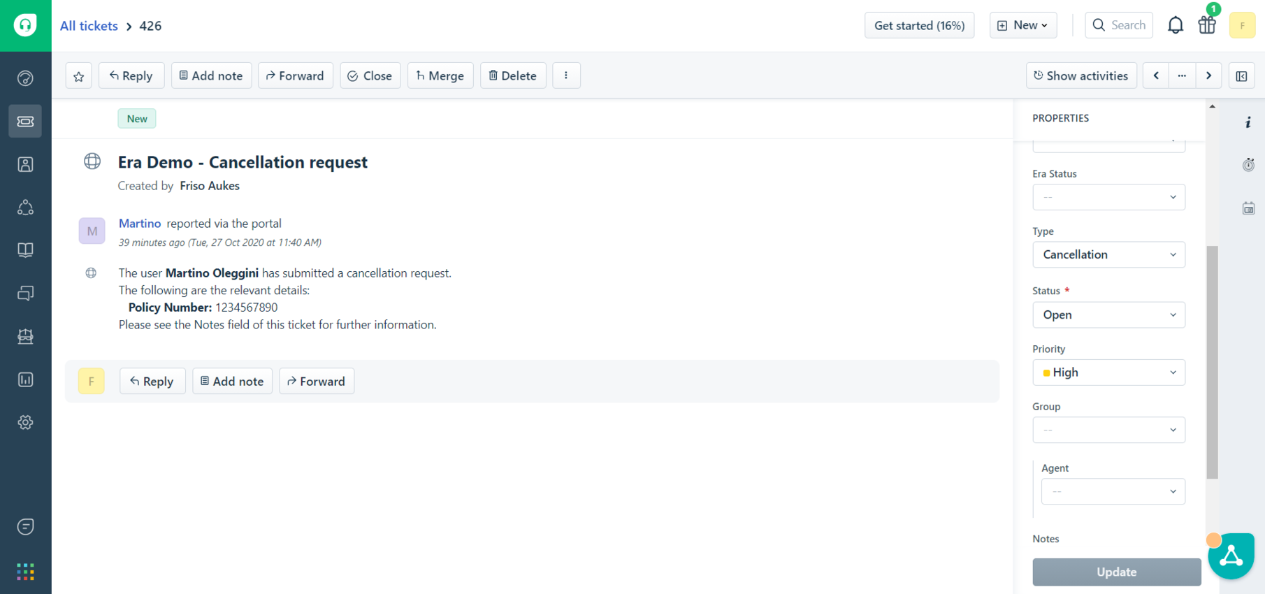Open the Priority dropdown showing High
Screen dimensions: 1265x594
tap(1108, 372)
